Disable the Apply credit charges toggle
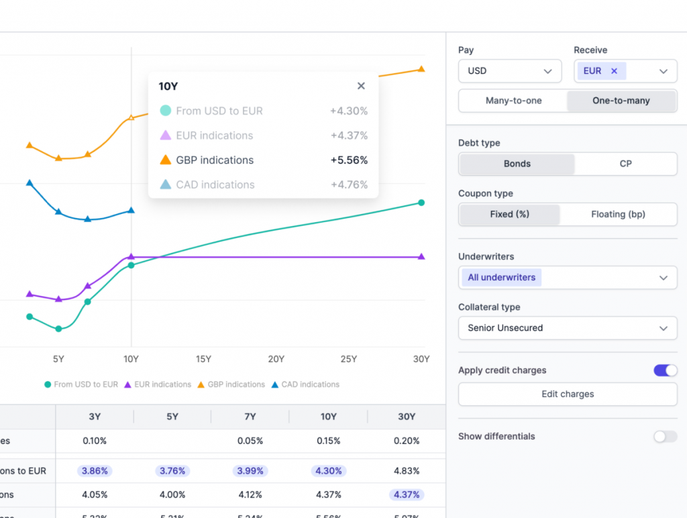This screenshot has height=518, width=687. [x=665, y=370]
